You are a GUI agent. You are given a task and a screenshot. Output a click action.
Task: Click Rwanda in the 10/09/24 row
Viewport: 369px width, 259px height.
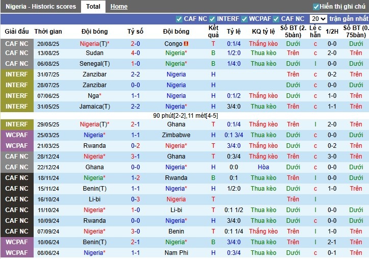[x=94, y=221]
